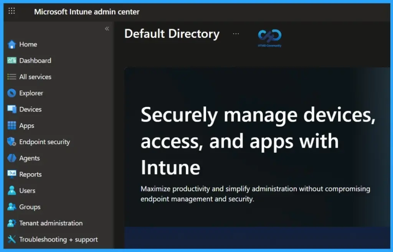Collapse the sidebar with double chevron
This screenshot has width=393, height=252.
tap(107, 28)
